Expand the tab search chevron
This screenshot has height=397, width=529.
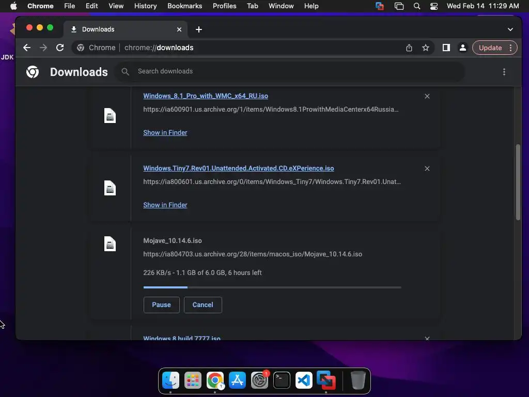click(510, 29)
